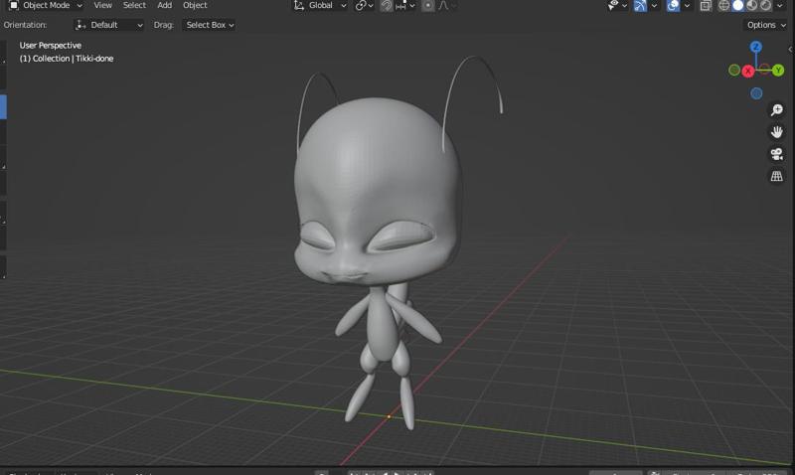Viewport: 795px width, 475px height.
Task: Click the Z axis on the navigation gizmo
Action: point(756,47)
